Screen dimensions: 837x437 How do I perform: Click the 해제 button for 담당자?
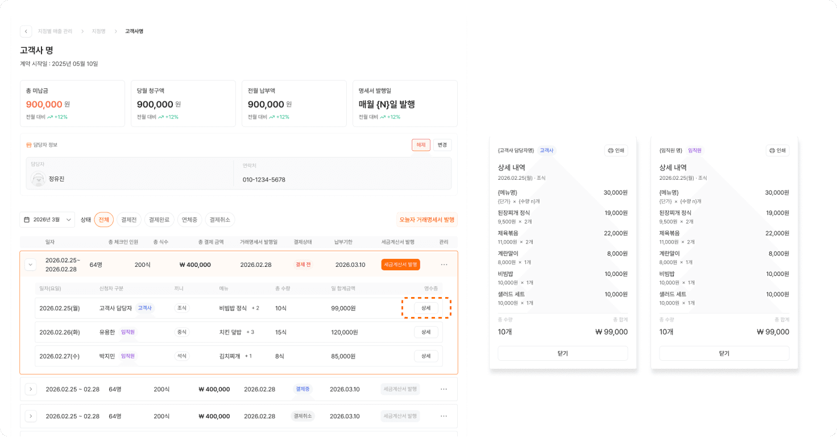point(421,145)
